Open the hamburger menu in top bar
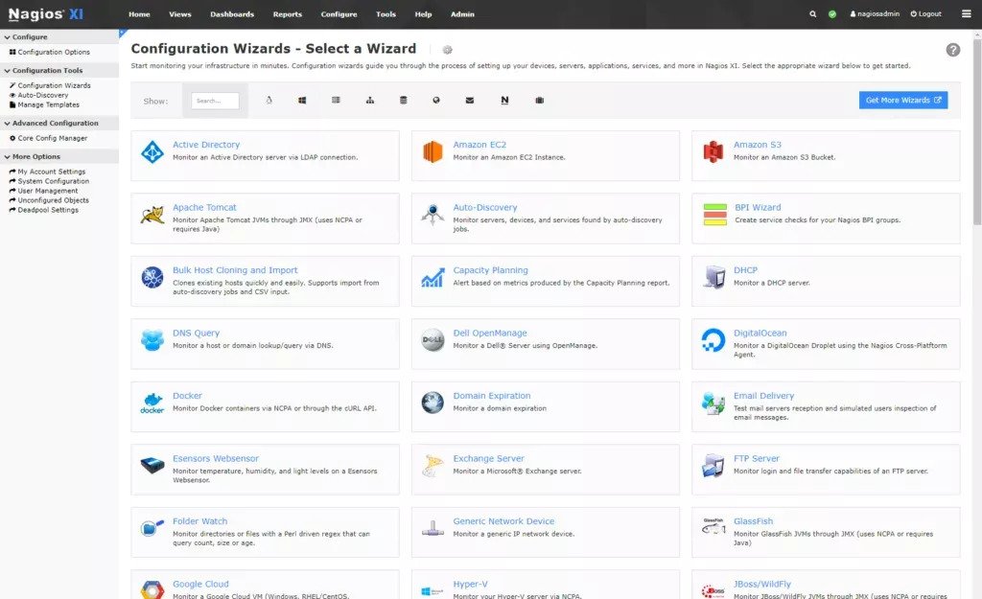Image resolution: width=982 pixels, height=599 pixels. pyautogui.click(x=967, y=13)
